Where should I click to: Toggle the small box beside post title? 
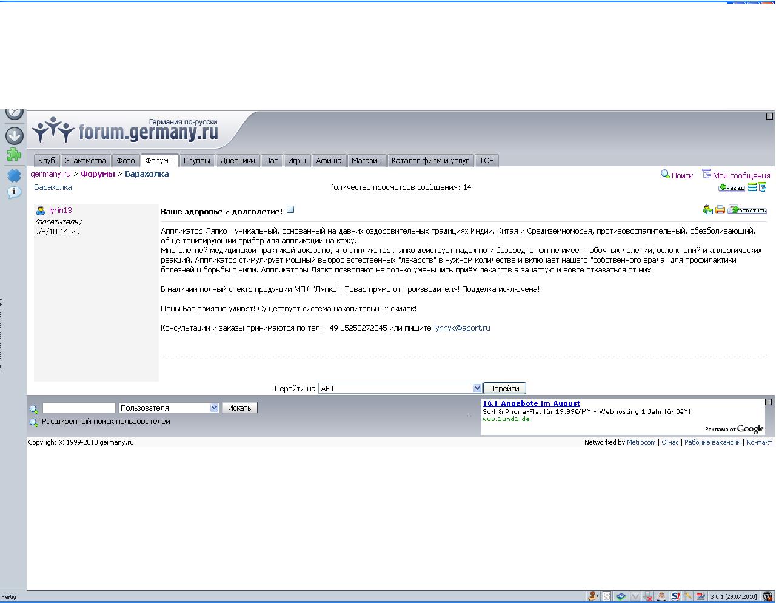pos(290,210)
